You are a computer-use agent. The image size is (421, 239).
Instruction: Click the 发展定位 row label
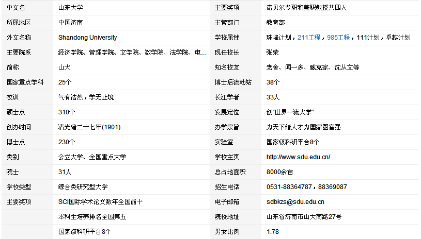click(x=227, y=112)
